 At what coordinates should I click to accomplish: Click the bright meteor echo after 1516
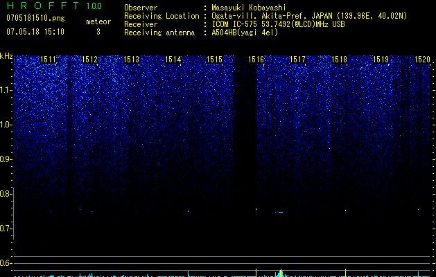click(x=281, y=213)
